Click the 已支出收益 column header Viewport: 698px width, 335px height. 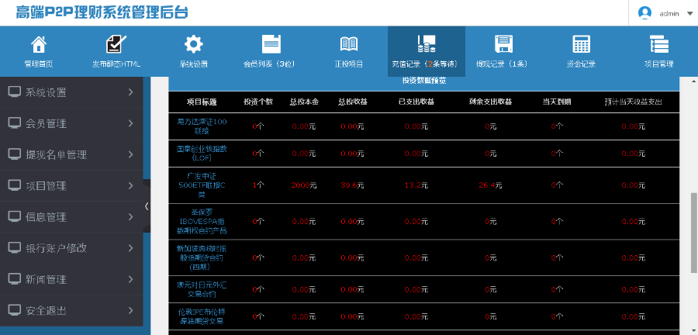[416, 102]
